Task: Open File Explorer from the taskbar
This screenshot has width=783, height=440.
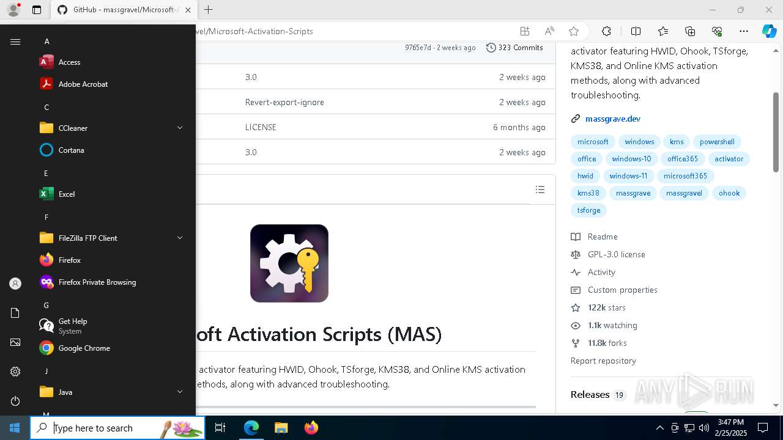Action: point(281,428)
